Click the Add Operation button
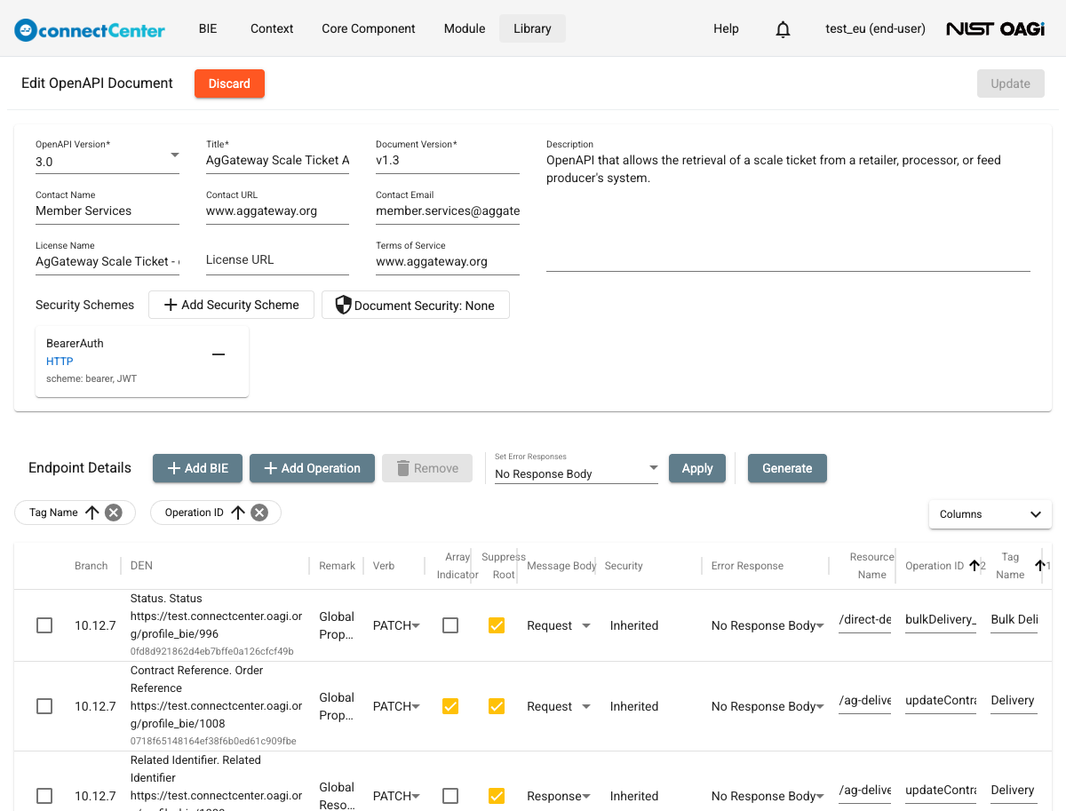 click(312, 468)
